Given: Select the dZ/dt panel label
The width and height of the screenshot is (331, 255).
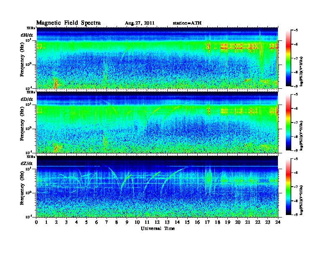Looking at the screenshot, I should click(27, 163).
